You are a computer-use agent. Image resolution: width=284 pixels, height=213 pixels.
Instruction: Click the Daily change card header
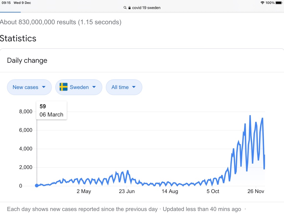[x=27, y=60]
